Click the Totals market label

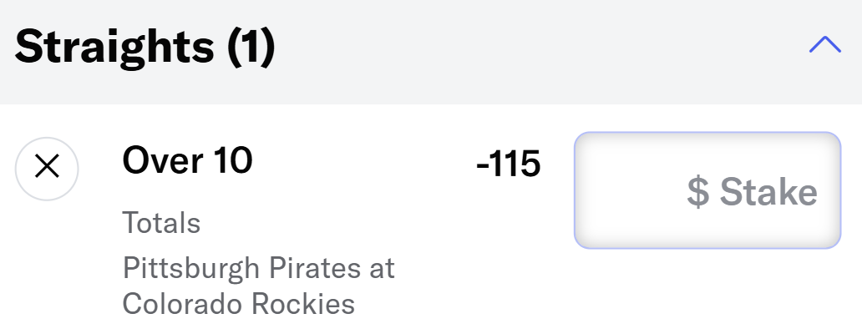click(161, 223)
